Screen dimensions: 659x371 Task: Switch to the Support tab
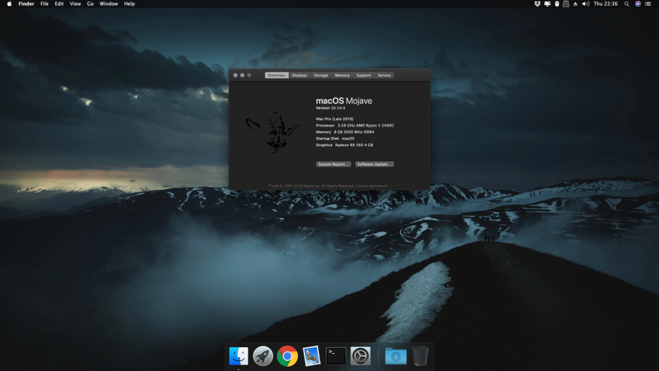coord(364,75)
